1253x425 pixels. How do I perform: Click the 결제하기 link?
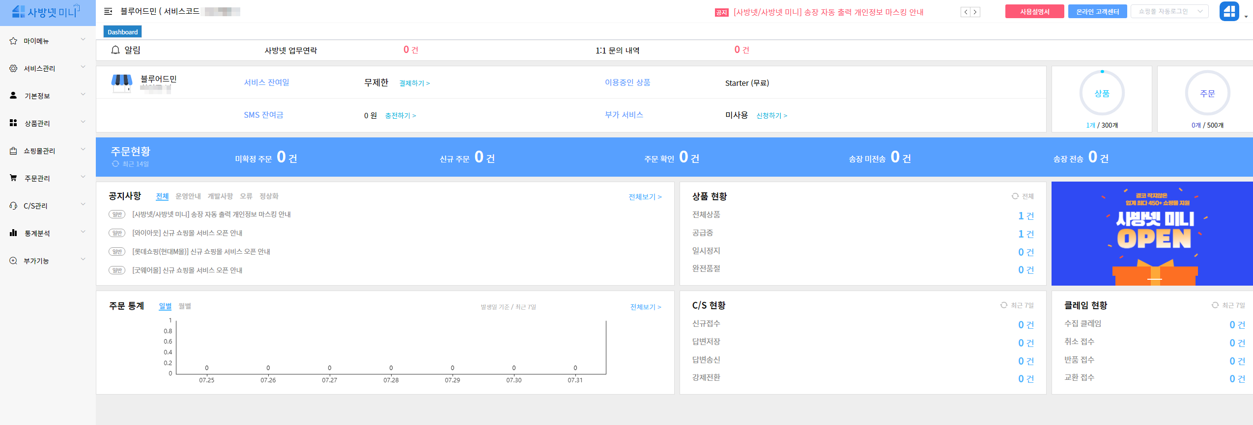tap(414, 83)
